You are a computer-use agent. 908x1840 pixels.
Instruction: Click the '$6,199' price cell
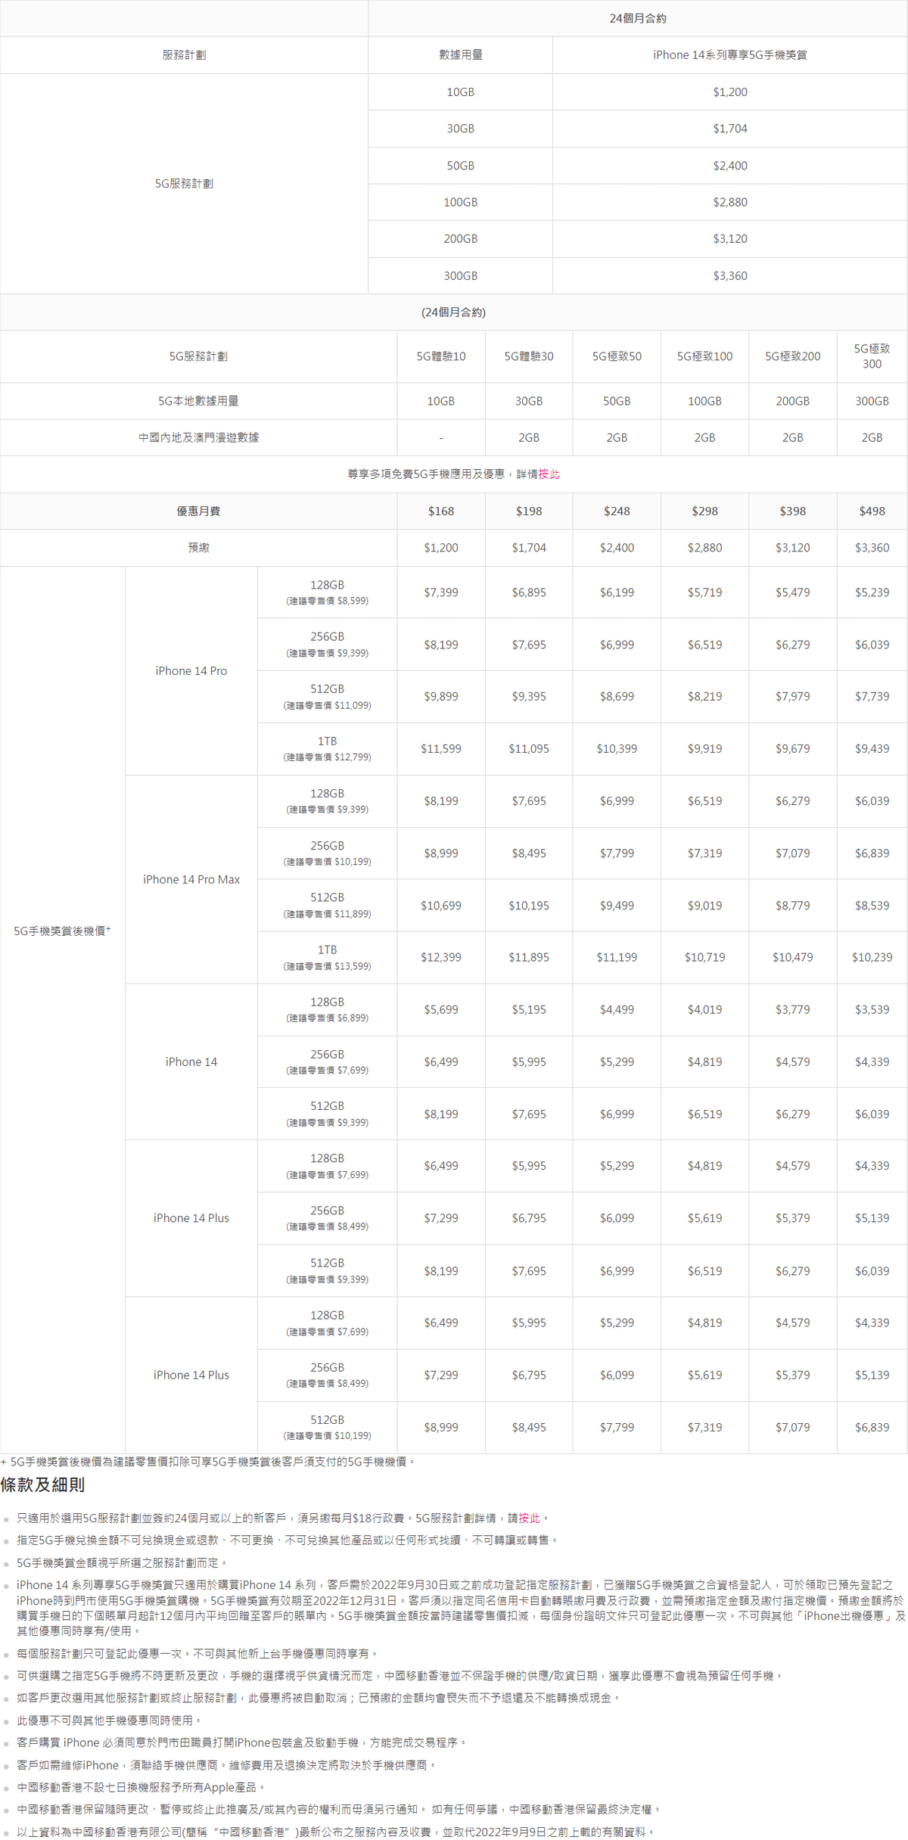617,592
